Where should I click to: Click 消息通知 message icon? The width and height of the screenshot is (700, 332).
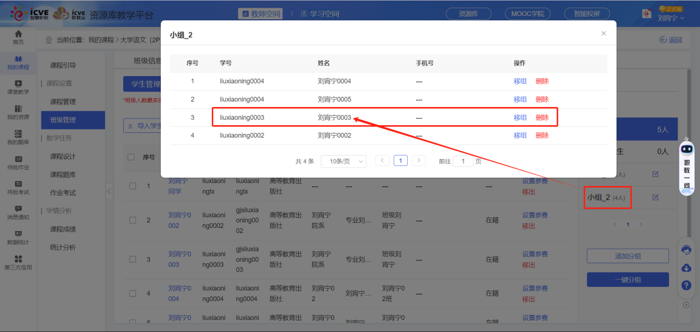(x=18, y=212)
